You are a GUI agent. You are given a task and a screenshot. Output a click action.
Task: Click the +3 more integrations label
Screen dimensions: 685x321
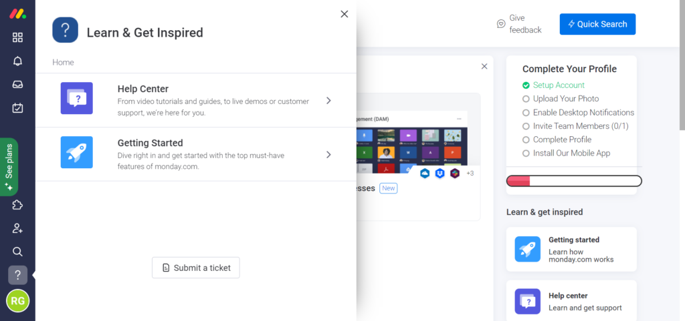point(470,174)
